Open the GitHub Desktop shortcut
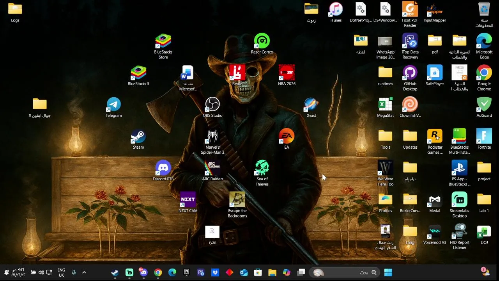 click(x=410, y=78)
